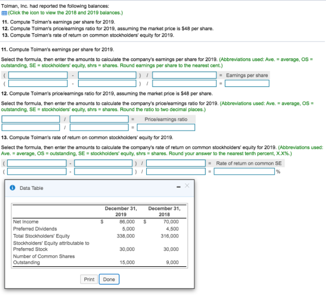Click the 5,000 preferred dividends value
Viewport: 326px width, 307px height.
[x=128, y=229]
